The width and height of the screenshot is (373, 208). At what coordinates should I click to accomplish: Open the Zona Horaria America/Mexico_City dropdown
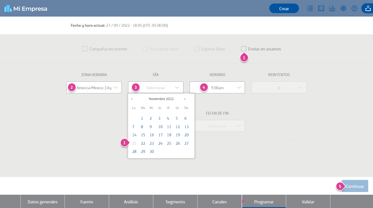pyautogui.click(x=94, y=87)
